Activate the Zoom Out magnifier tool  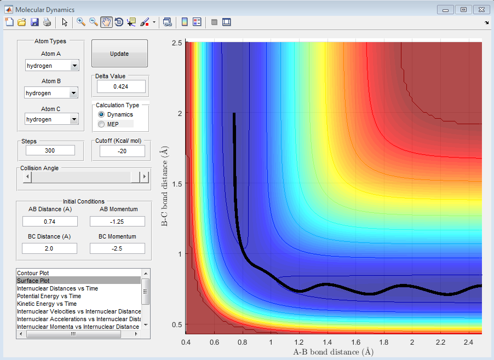click(94, 22)
